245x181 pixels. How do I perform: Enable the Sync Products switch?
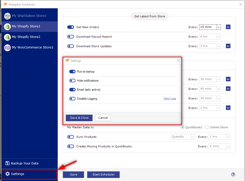[71, 137]
